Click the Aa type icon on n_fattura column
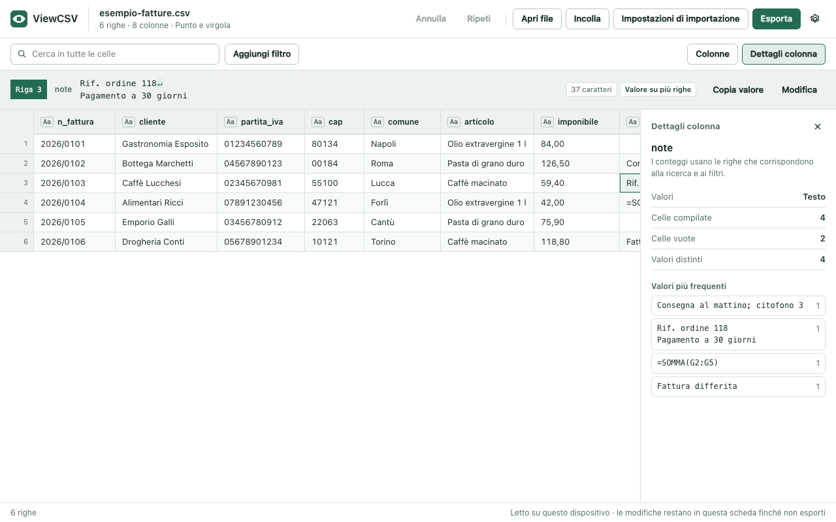The height and width of the screenshot is (522, 836). click(47, 122)
